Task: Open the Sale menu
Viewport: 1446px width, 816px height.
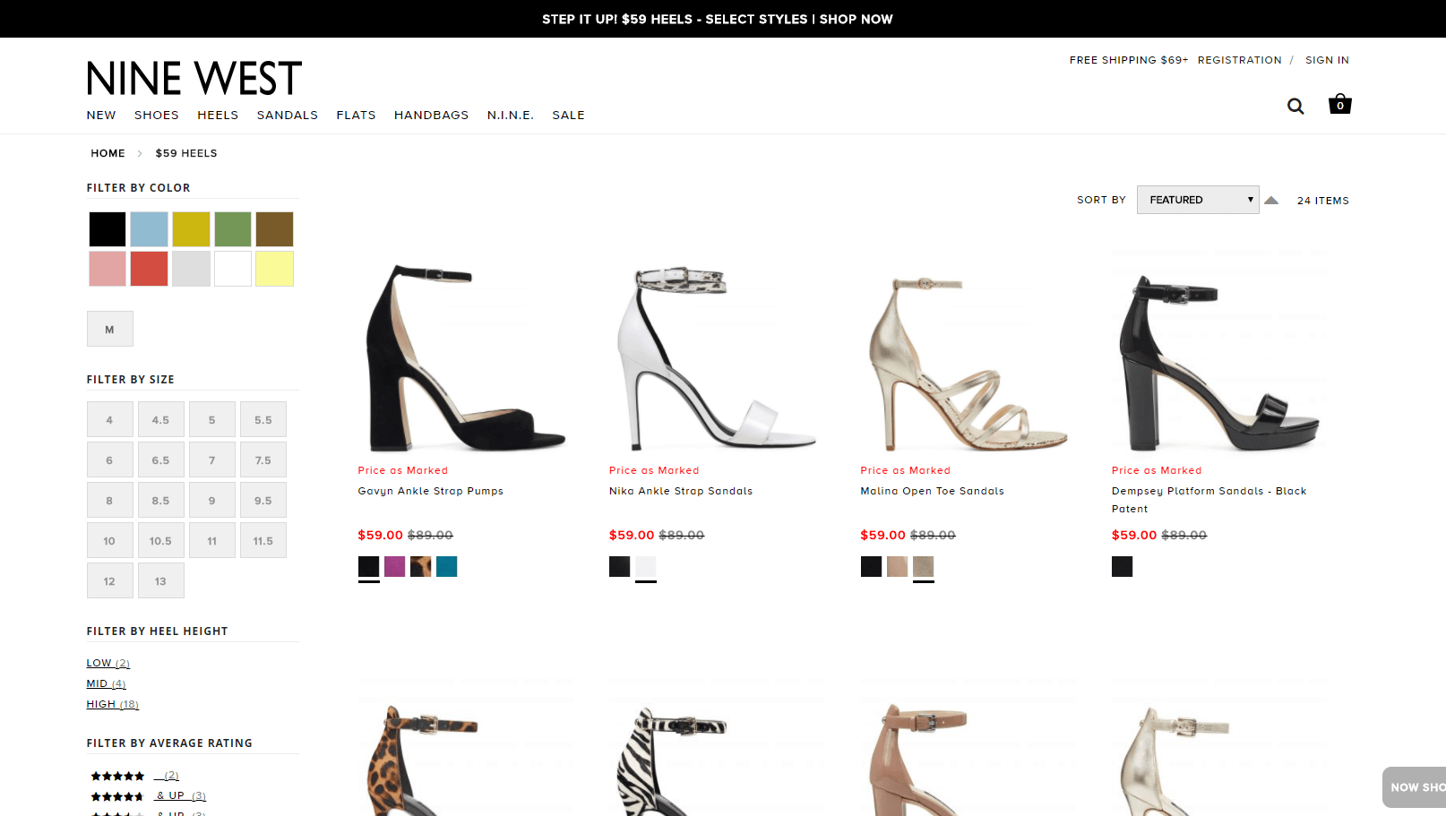Action: click(569, 115)
